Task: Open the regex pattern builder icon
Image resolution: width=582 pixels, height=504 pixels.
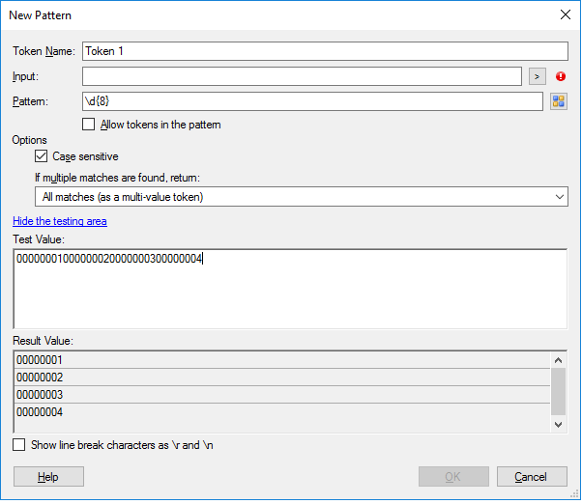Action: coord(559,101)
